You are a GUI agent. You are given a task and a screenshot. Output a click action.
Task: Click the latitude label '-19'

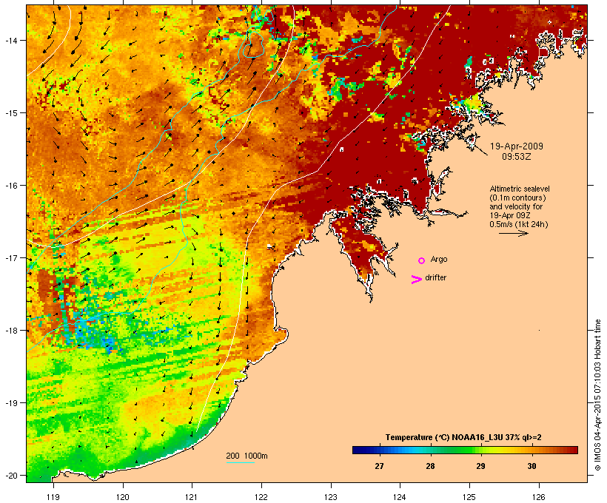tap(10, 403)
